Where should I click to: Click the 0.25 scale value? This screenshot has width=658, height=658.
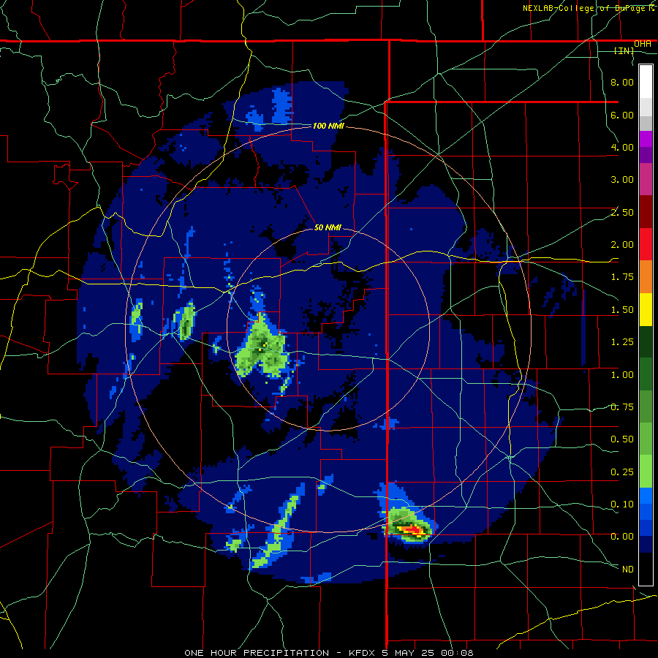pyautogui.click(x=622, y=472)
